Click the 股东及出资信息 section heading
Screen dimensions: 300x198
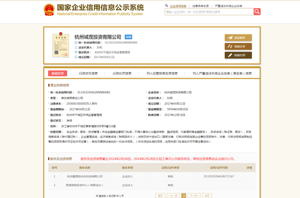point(61,159)
